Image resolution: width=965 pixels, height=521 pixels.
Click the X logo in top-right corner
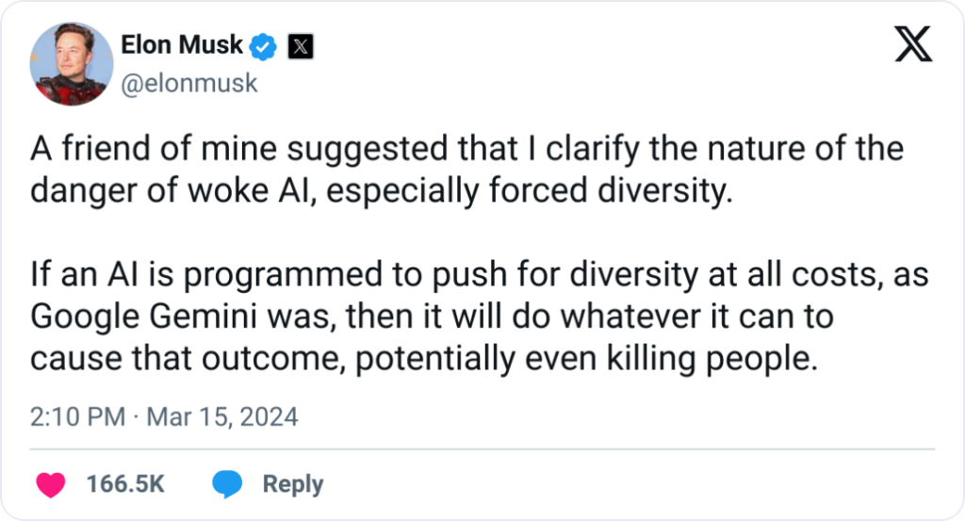[x=913, y=43]
